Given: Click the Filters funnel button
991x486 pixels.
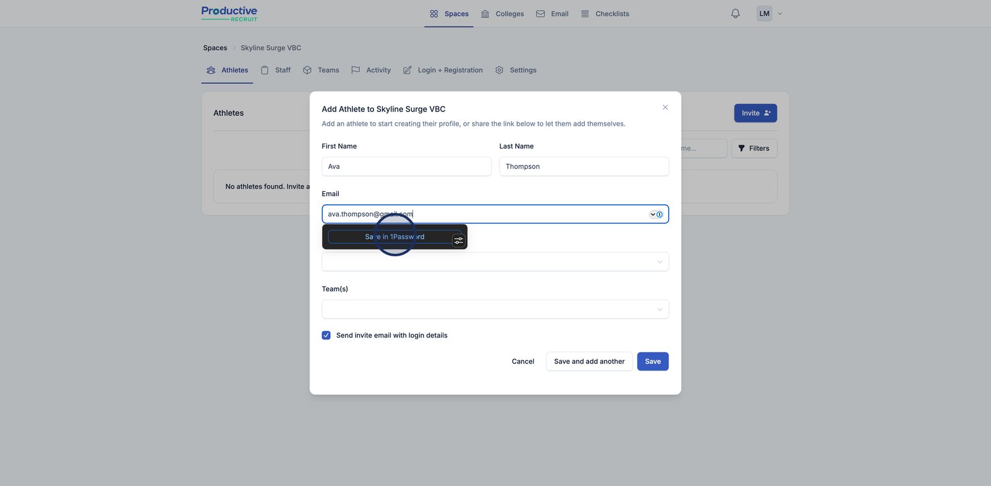Looking at the screenshot, I should coord(754,149).
